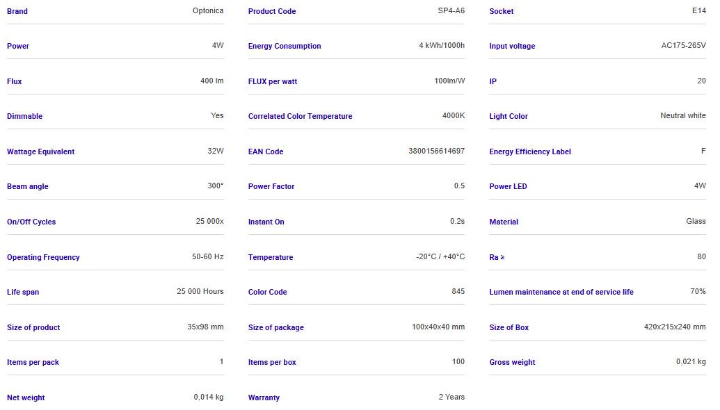Click the 'Brand' specification label
The height and width of the screenshot is (410, 720).
click(x=17, y=11)
